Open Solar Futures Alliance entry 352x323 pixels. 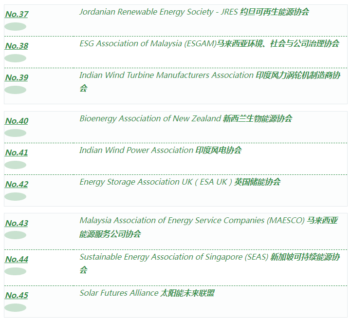click(x=147, y=293)
